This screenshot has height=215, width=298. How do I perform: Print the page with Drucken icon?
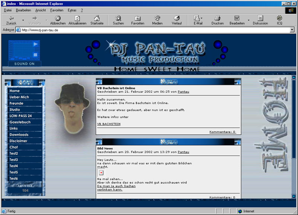point(218,18)
